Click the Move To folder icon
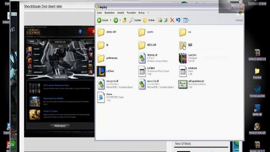 pos(160,20)
